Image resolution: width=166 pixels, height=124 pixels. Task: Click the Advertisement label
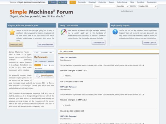click(x=127, y=11)
